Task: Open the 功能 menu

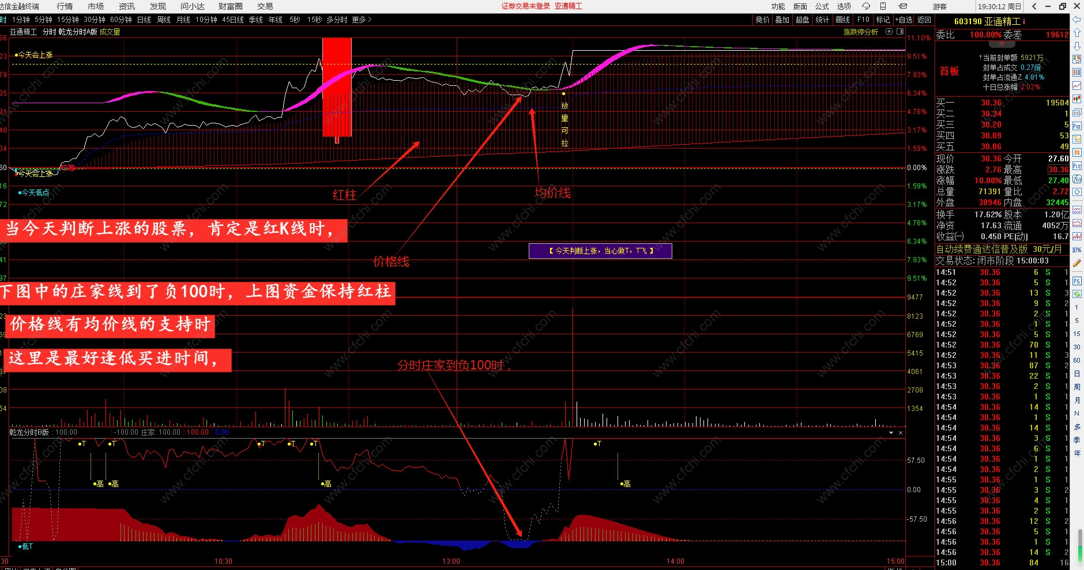Action: point(778,6)
